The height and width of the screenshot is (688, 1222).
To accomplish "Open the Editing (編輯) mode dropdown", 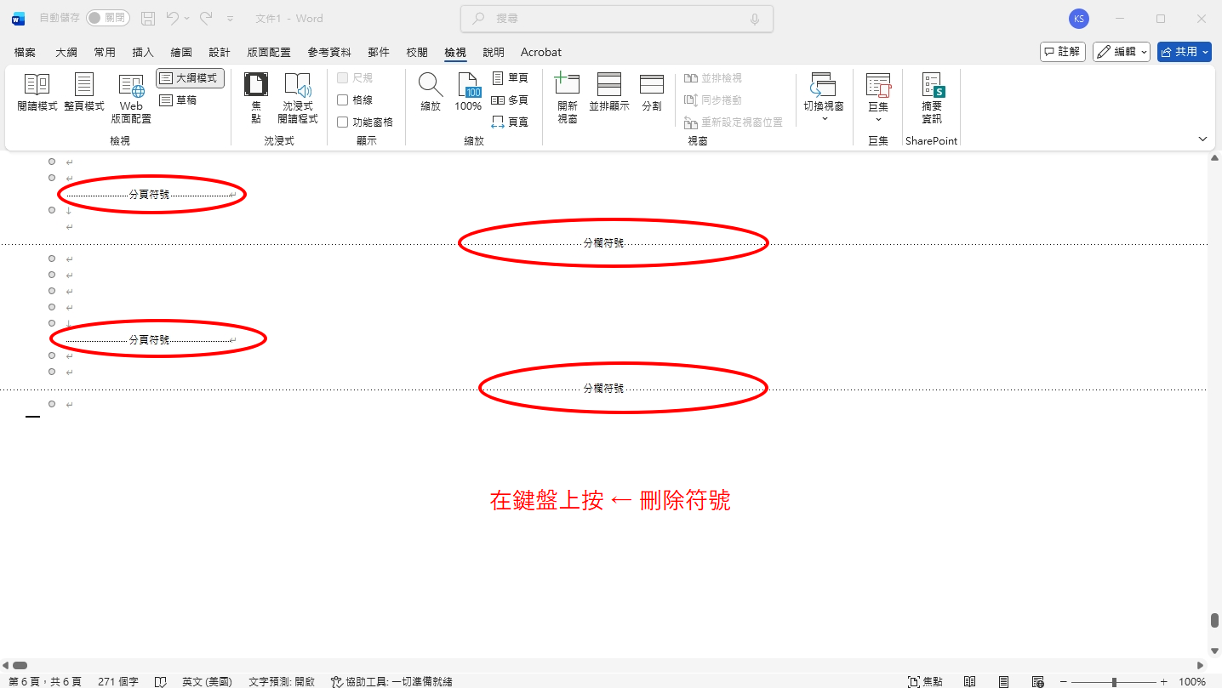I will [1122, 52].
